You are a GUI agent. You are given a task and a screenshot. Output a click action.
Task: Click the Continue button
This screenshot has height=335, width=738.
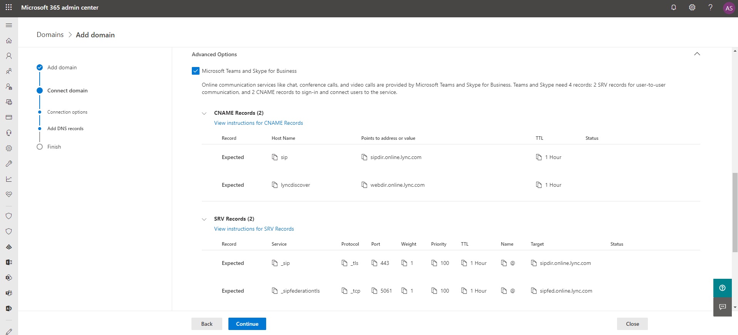[x=247, y=324]
